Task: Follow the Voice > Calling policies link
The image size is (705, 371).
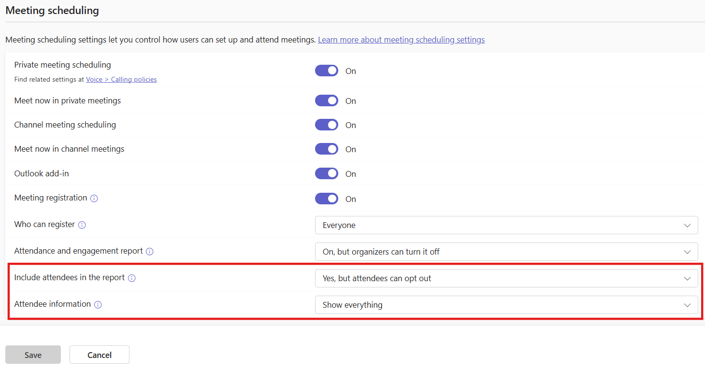Action: click(121, 79)
